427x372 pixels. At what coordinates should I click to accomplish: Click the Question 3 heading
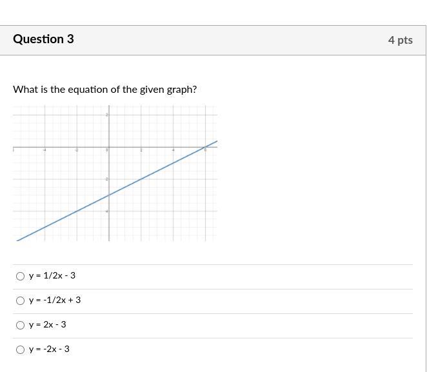(x=43, y=39)
